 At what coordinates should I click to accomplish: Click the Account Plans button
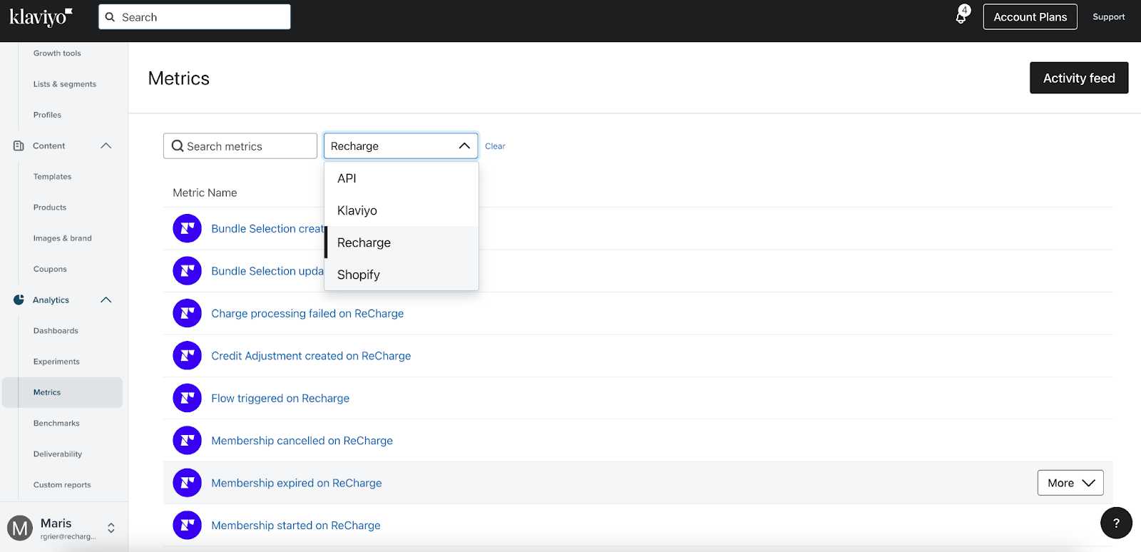[1030, 17]
